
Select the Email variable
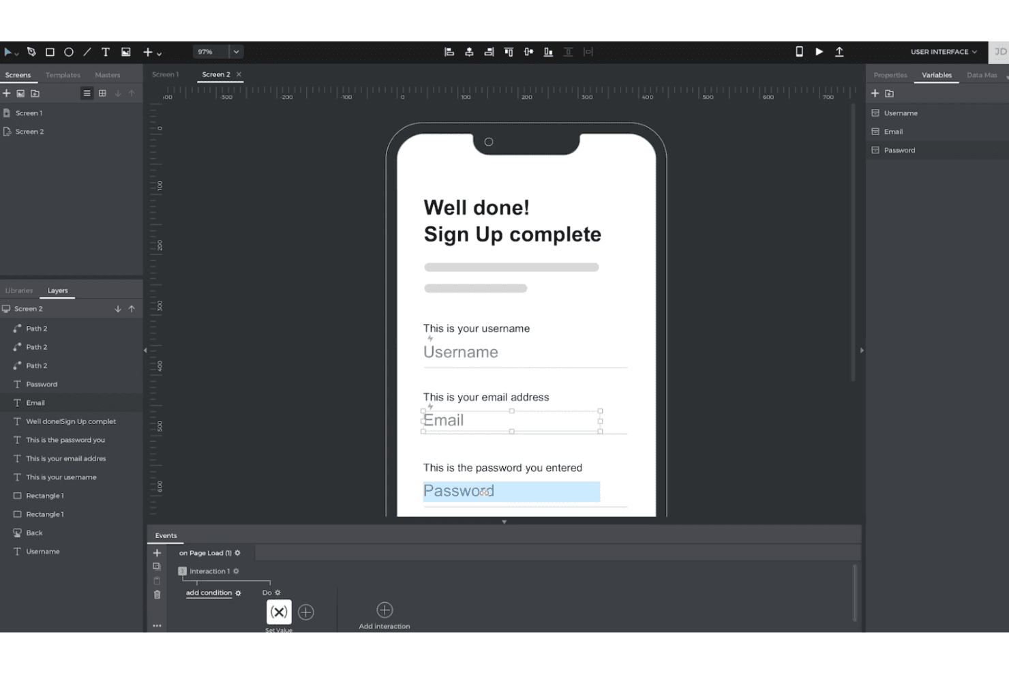tap(937, 132)
